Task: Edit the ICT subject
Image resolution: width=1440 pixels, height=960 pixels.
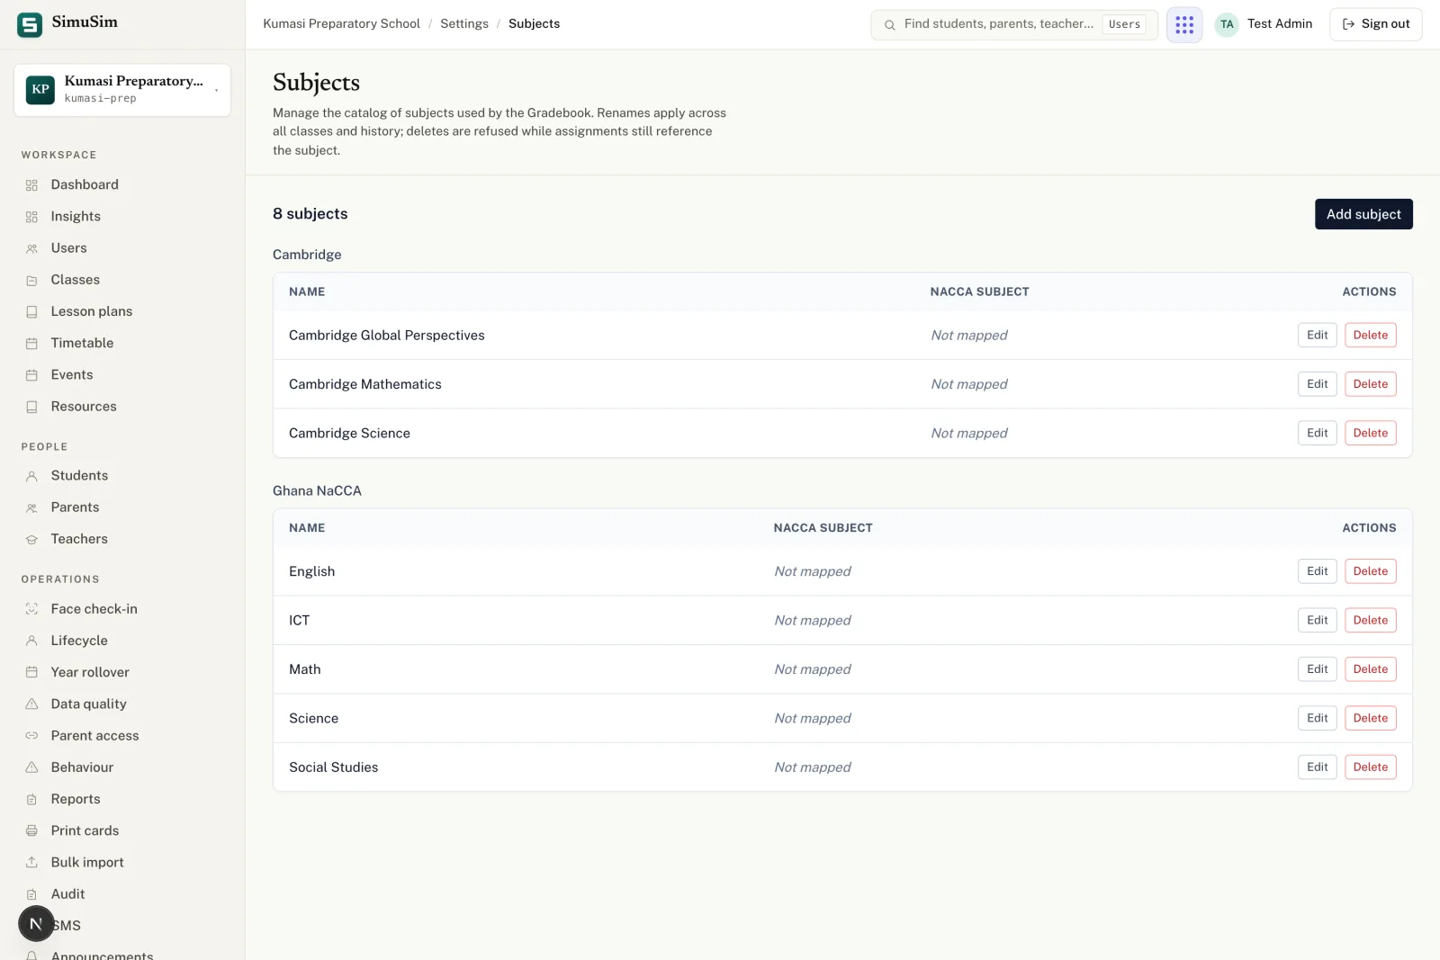Action: (1318, 620)
